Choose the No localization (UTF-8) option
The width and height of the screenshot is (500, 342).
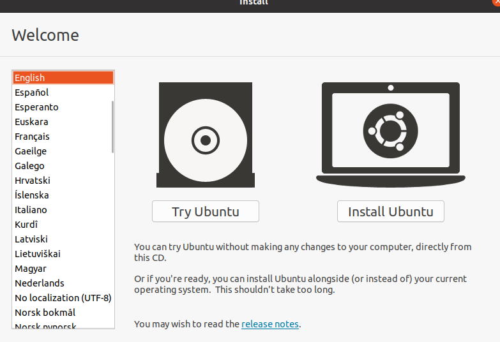(x=63, y=298)
